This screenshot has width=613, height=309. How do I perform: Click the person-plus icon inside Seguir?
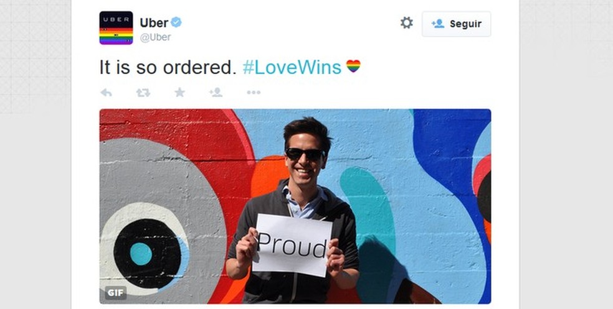coord(438,24)
